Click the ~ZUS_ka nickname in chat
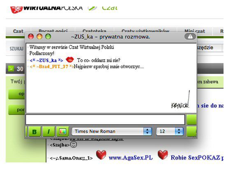Screen dimensions: 226x169 tap(46, 60)
